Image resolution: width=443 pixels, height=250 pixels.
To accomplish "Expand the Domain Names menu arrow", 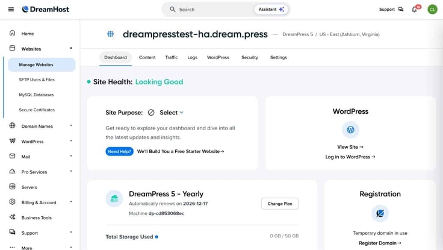I will click(x=71, y=125).
